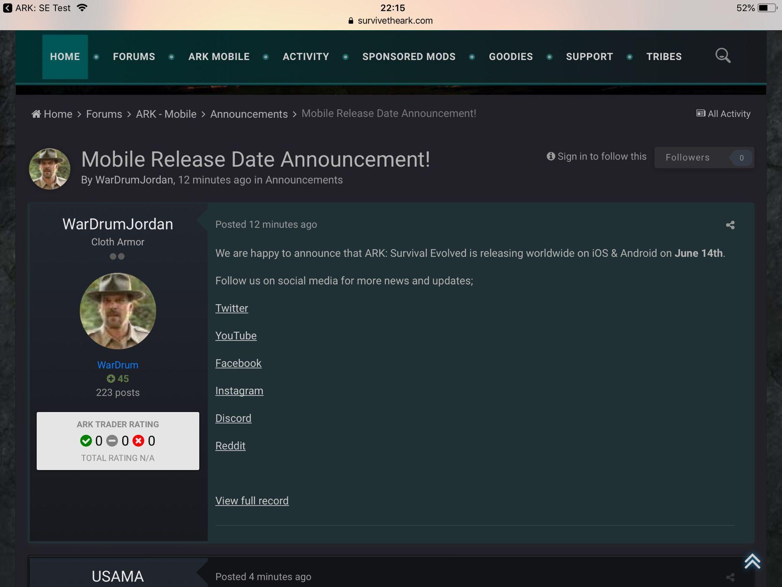Open WarDrumJordan link in the byline

(x=134, y=180)
